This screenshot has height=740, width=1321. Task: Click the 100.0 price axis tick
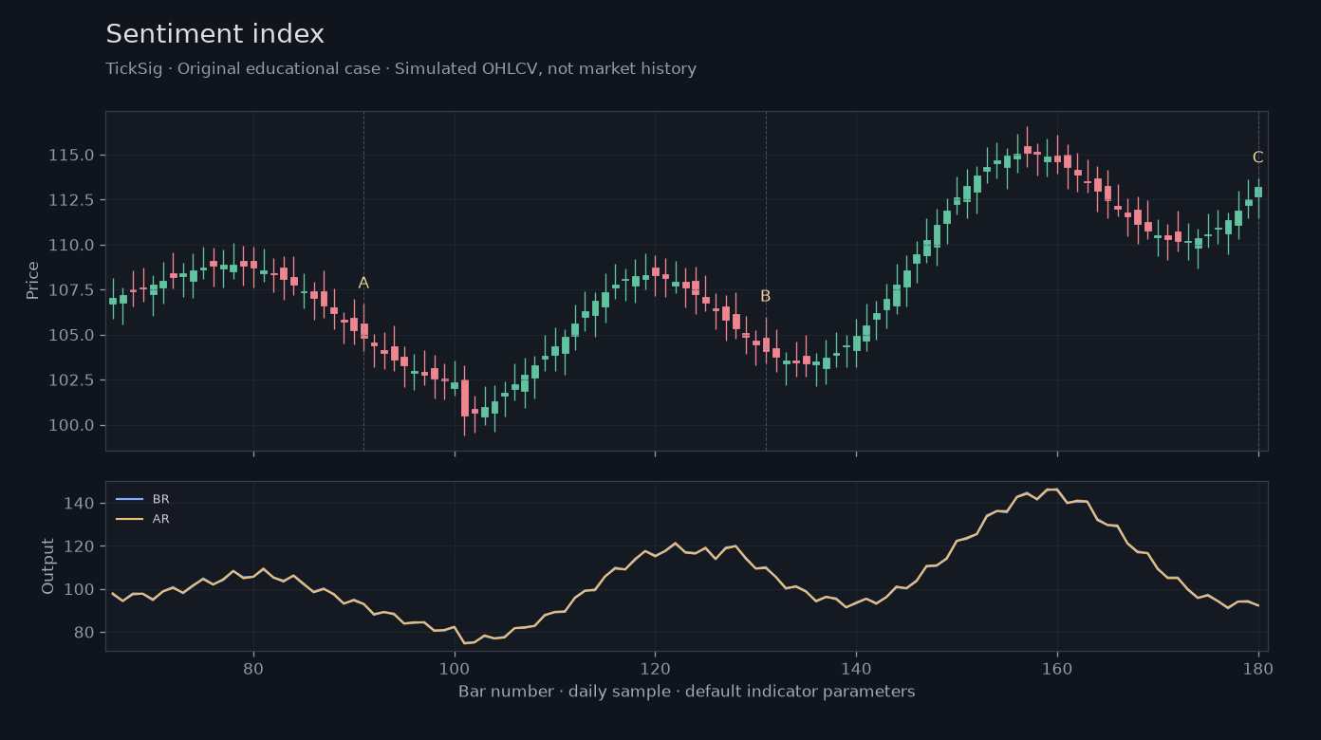tap(71, 425)
